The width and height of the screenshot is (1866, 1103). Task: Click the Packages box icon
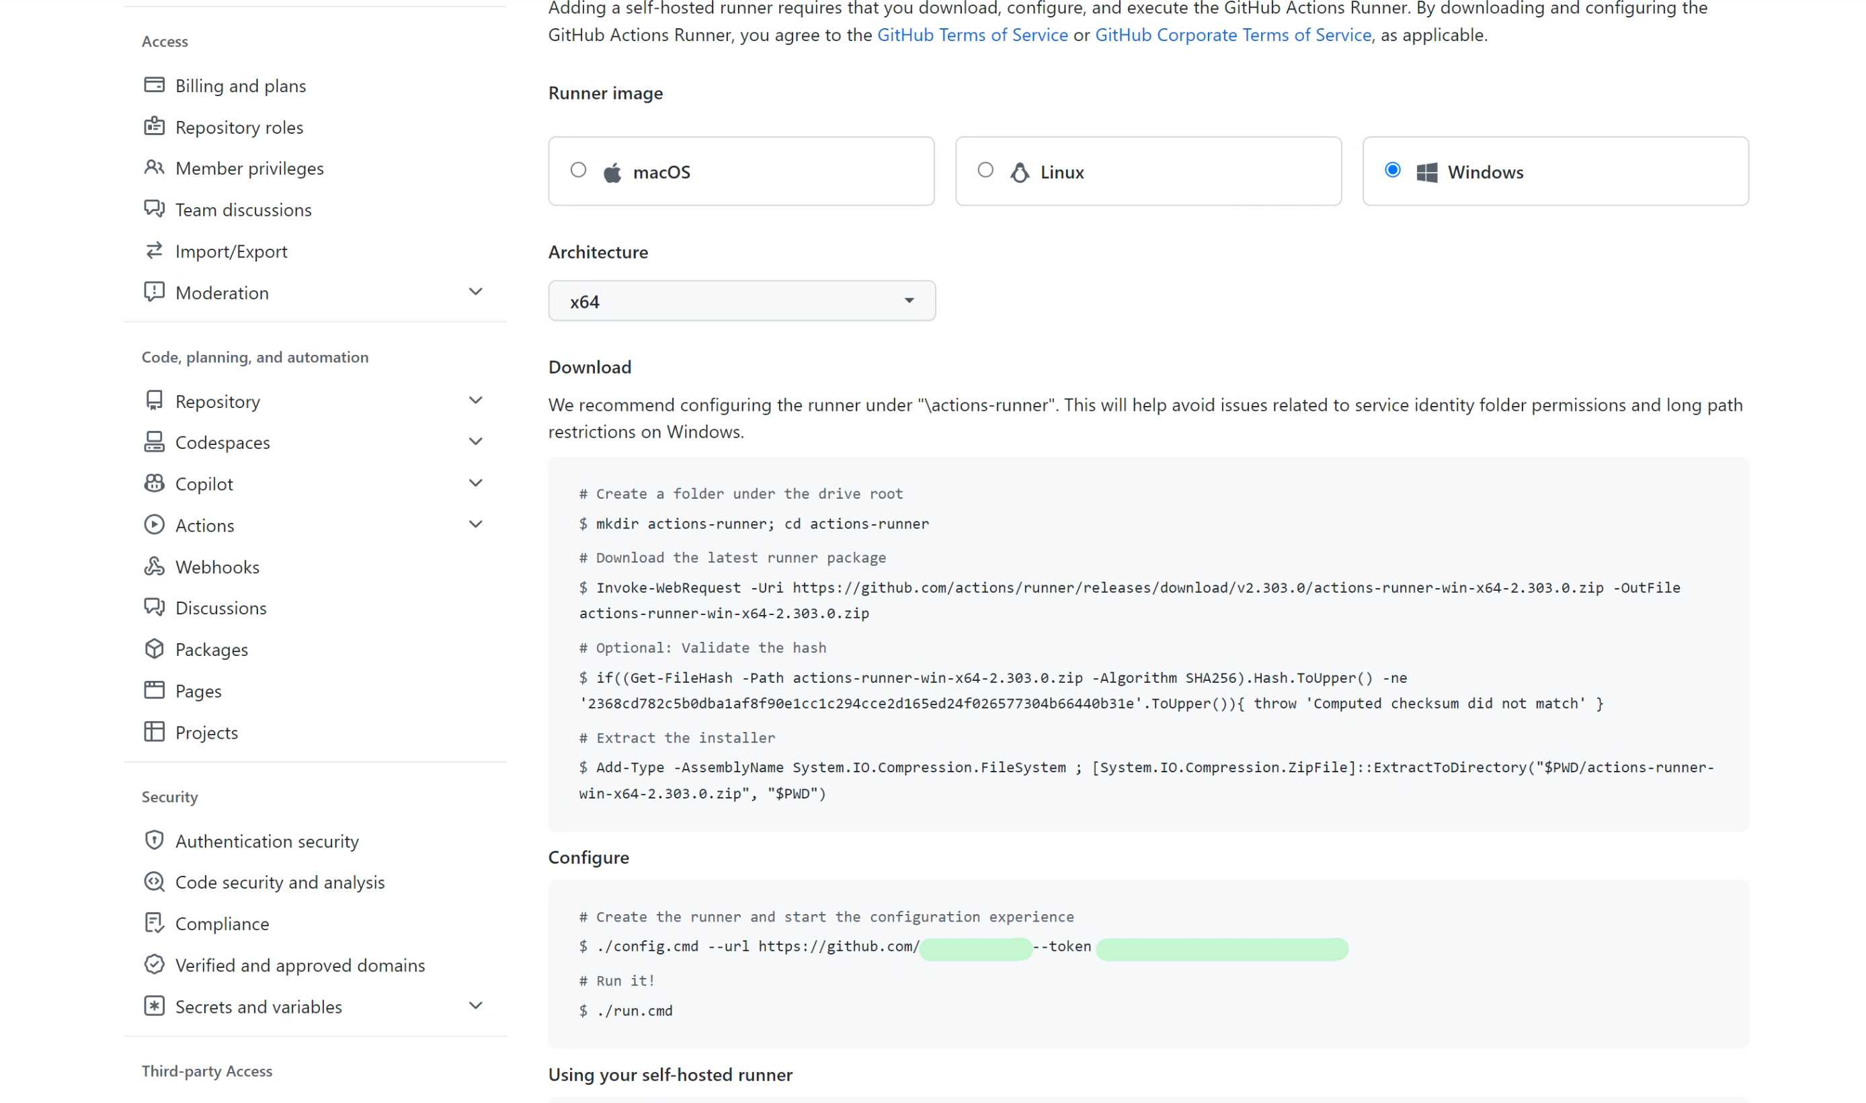pos(154,649)
